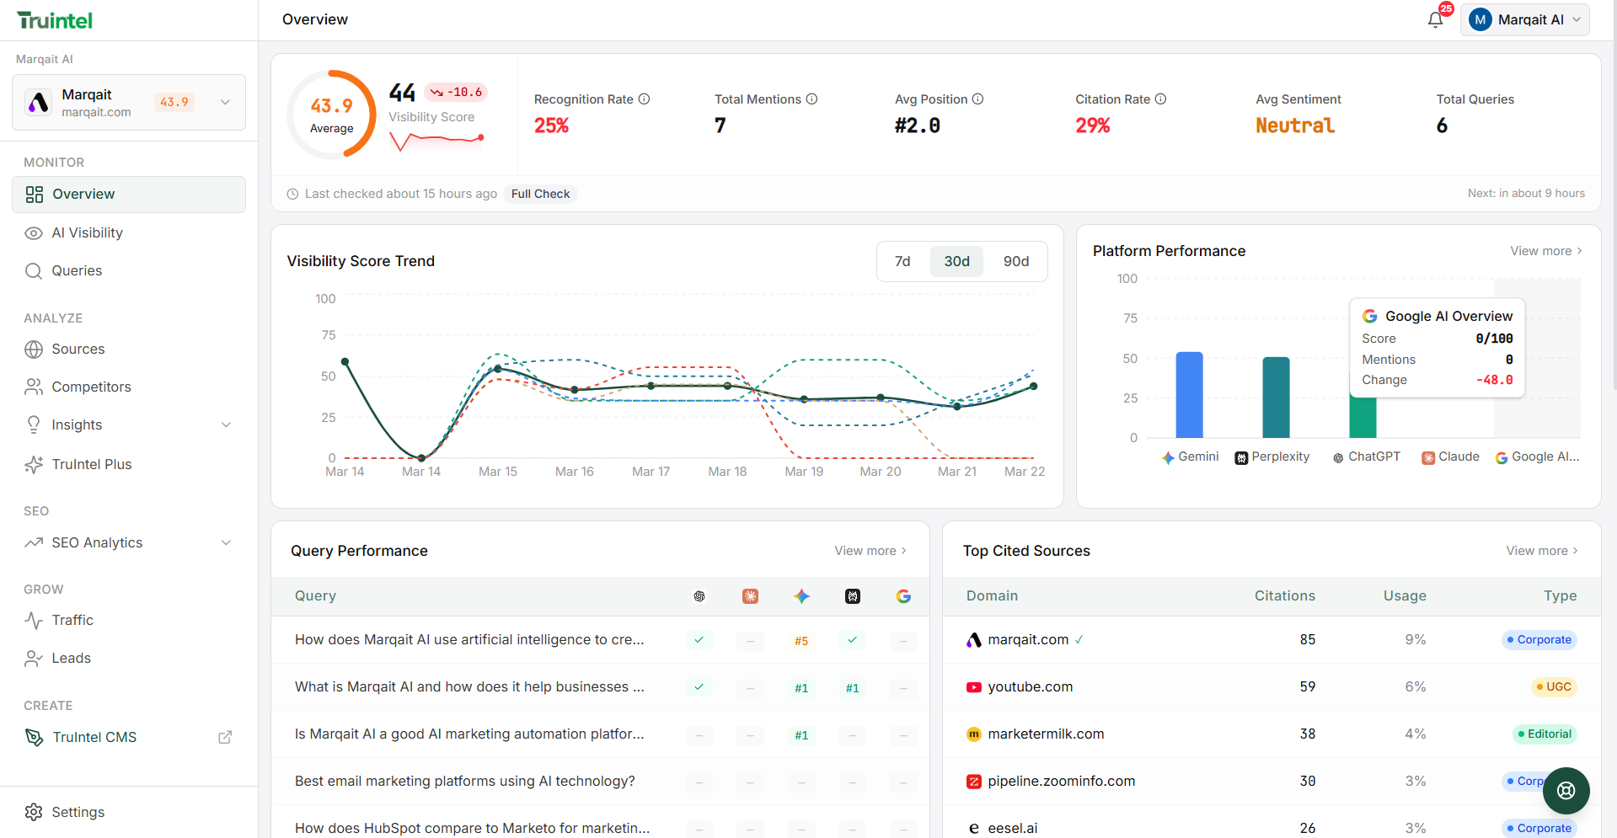Launch TruIntel CMS in new window
Screen dimensions: 1617x838
point(224,737)
